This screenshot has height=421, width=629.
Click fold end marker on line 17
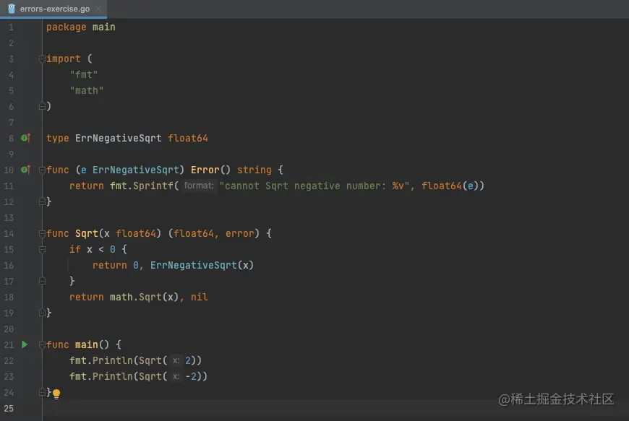coord(42,281)
